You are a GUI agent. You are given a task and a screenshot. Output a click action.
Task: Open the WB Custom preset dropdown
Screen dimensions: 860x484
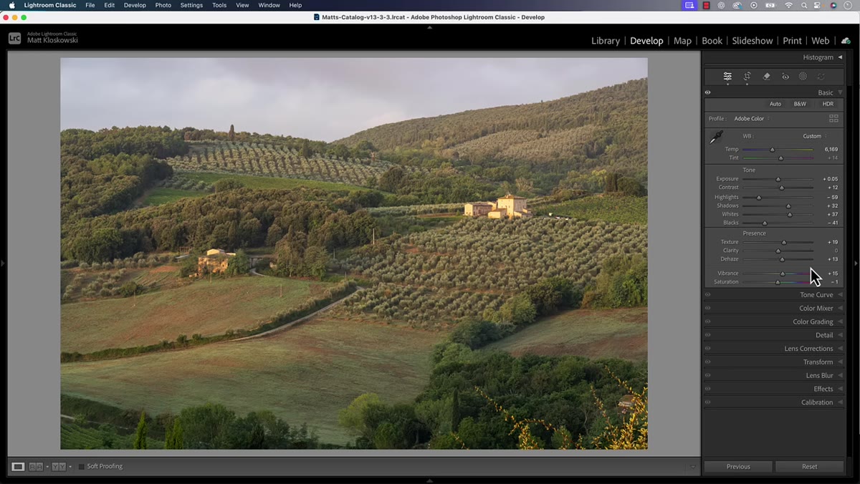[x=814, y=136]
